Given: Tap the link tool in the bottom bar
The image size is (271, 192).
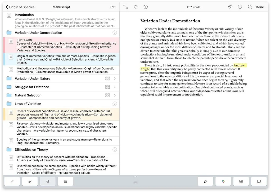Looking at the screenshot, I should 30,181.
